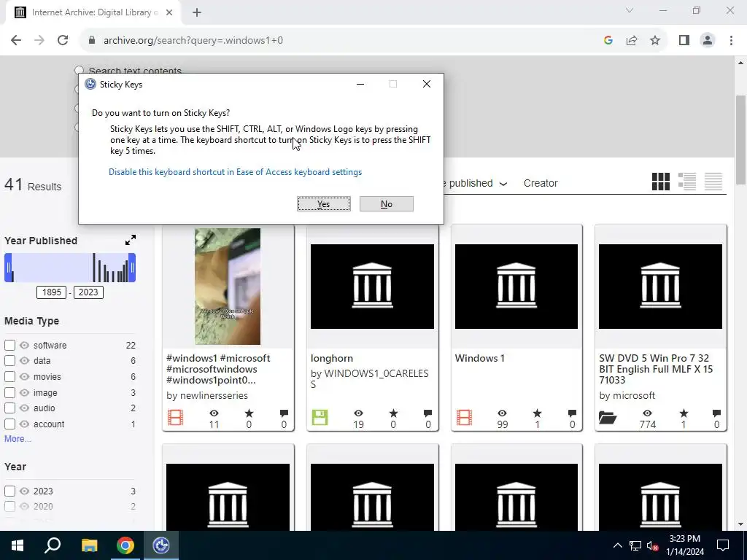This screenshot has height=560, width=747.
Task: Check the account media type checkbox
Action: pos(9,424)
